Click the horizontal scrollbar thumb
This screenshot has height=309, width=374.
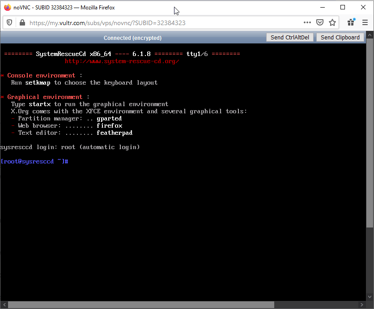[141, 305]
